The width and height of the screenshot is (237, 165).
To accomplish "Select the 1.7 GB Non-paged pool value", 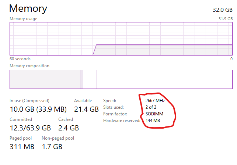I will click(x=52, y=147).
